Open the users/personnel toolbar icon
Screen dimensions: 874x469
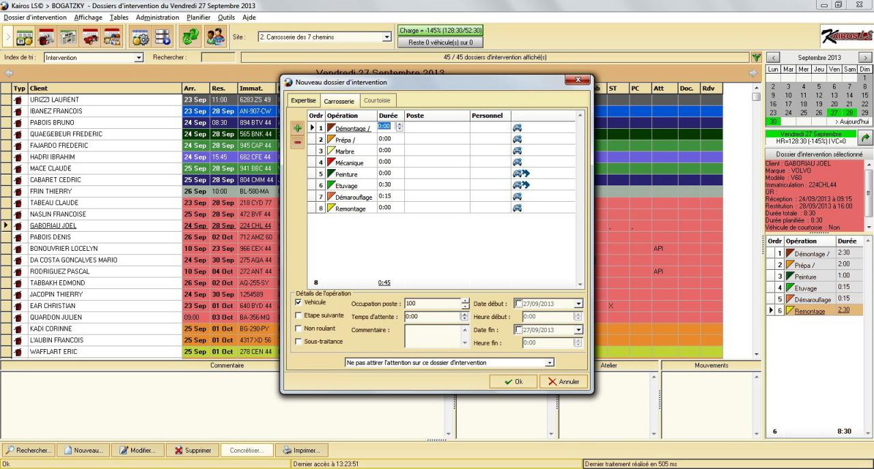215,37
